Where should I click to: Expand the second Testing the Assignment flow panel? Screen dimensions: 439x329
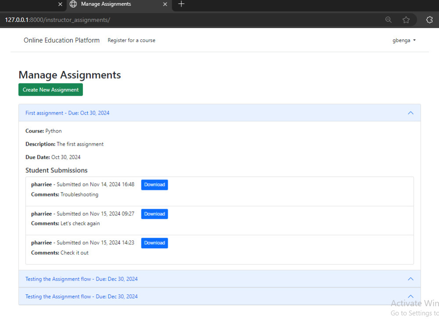(x=410, y=296)
